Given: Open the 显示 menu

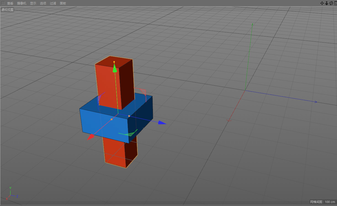Looking at the screenshot, I should pos(33,3).
